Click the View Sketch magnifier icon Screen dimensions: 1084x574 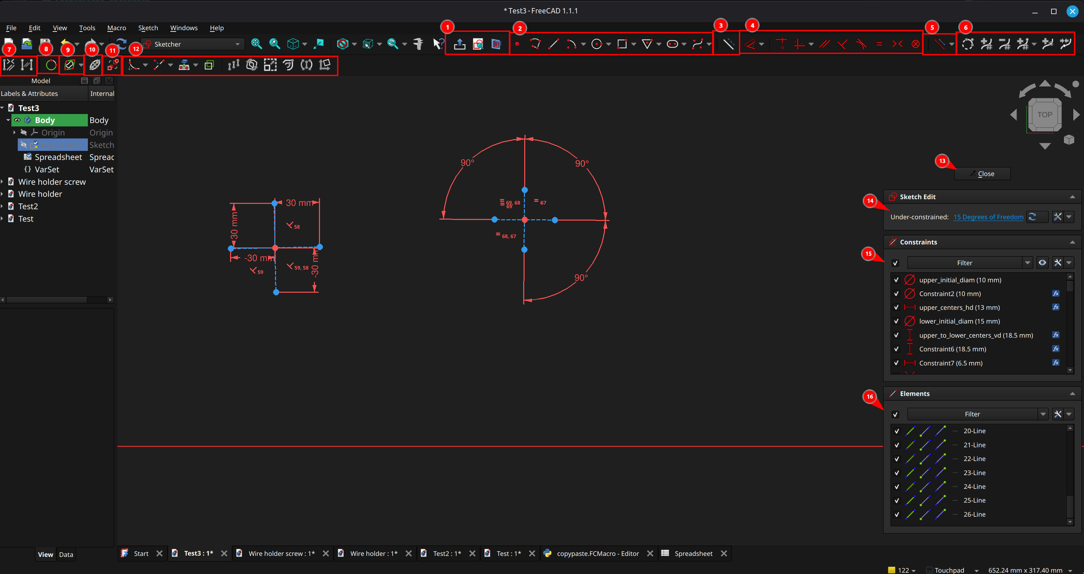coord(478,44)
